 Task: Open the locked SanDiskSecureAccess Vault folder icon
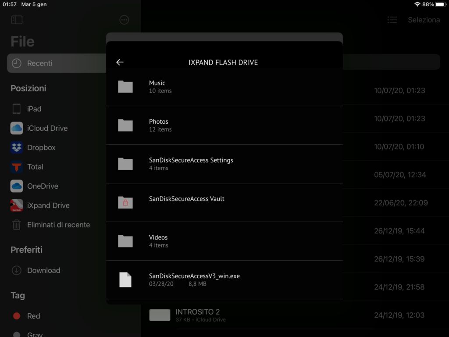[x=125, y=202]
